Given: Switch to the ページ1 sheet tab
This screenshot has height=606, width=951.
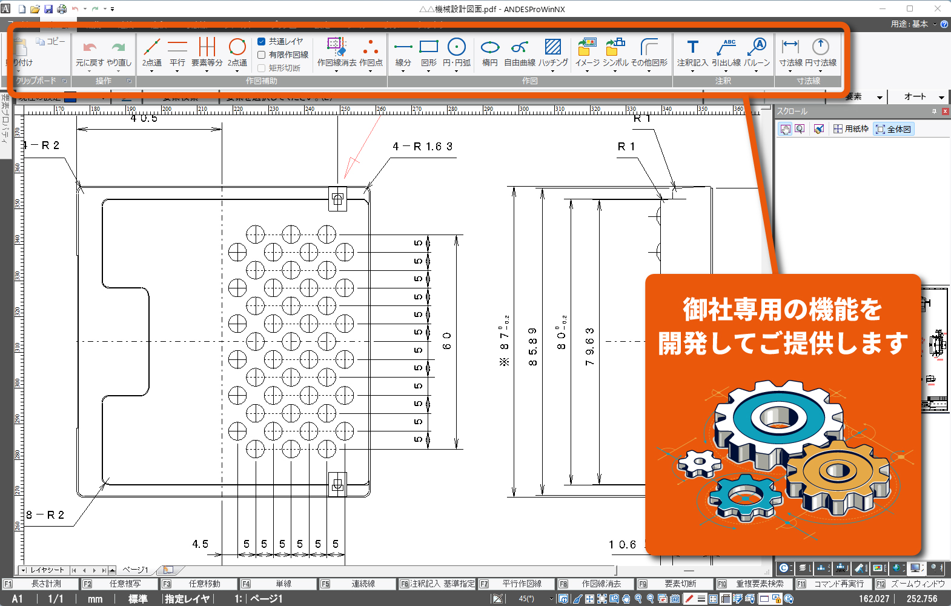Looking at the screenshot, I should tap(135, 570).
